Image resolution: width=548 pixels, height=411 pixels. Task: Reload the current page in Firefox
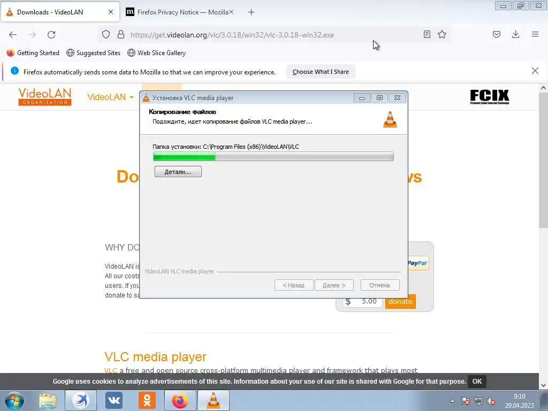(x=51, y=35)
